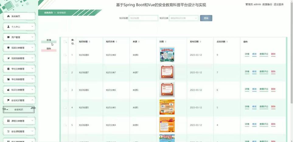Expand the 视频信息管理 chevron

[32, 58]
